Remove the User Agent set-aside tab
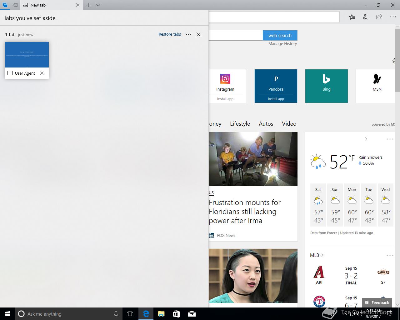The height and width of the screenshot is (320, 400). [x=42, y=73]
